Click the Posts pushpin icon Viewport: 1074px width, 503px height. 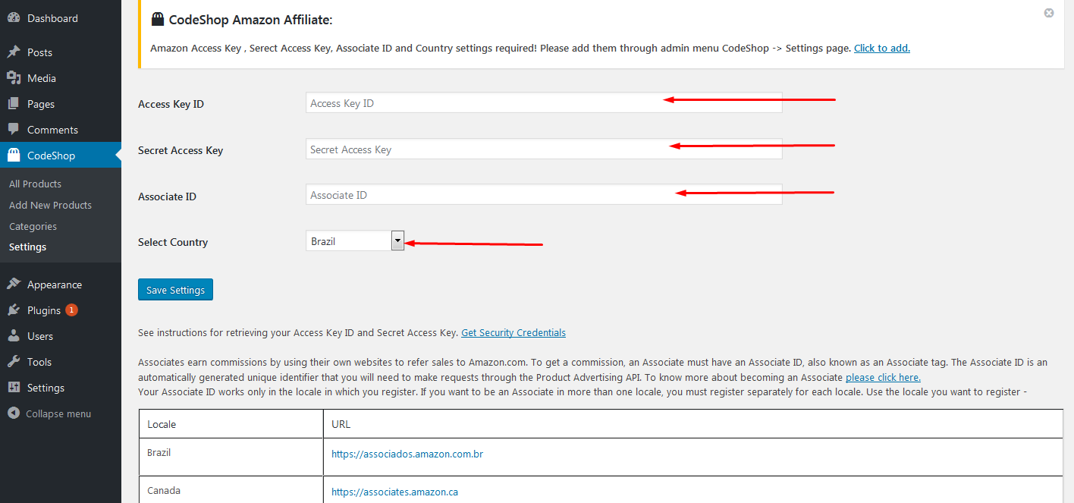click(14, 52)
